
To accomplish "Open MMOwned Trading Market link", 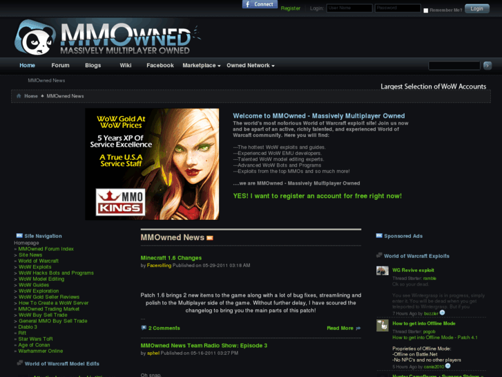I will (x=48, y=309).
